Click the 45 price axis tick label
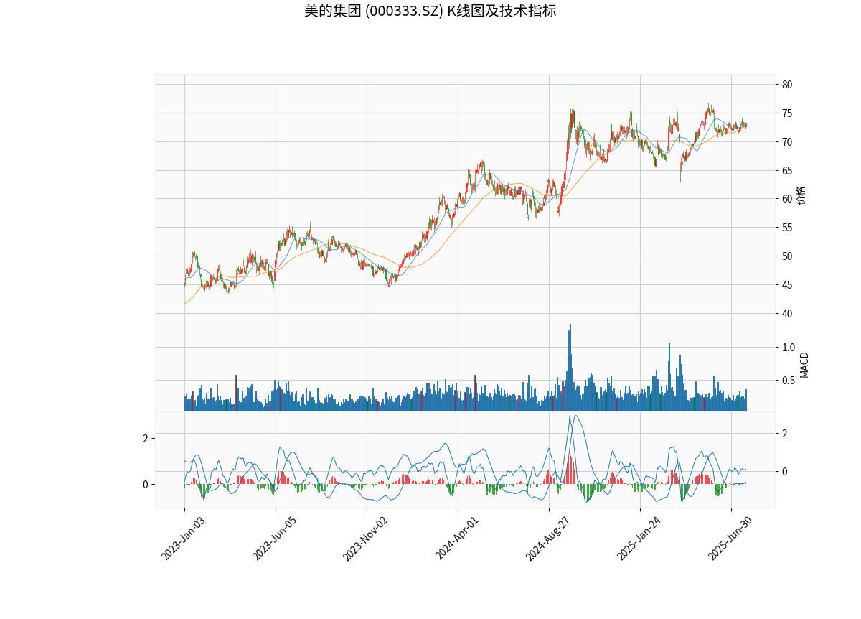 [787, 285]
